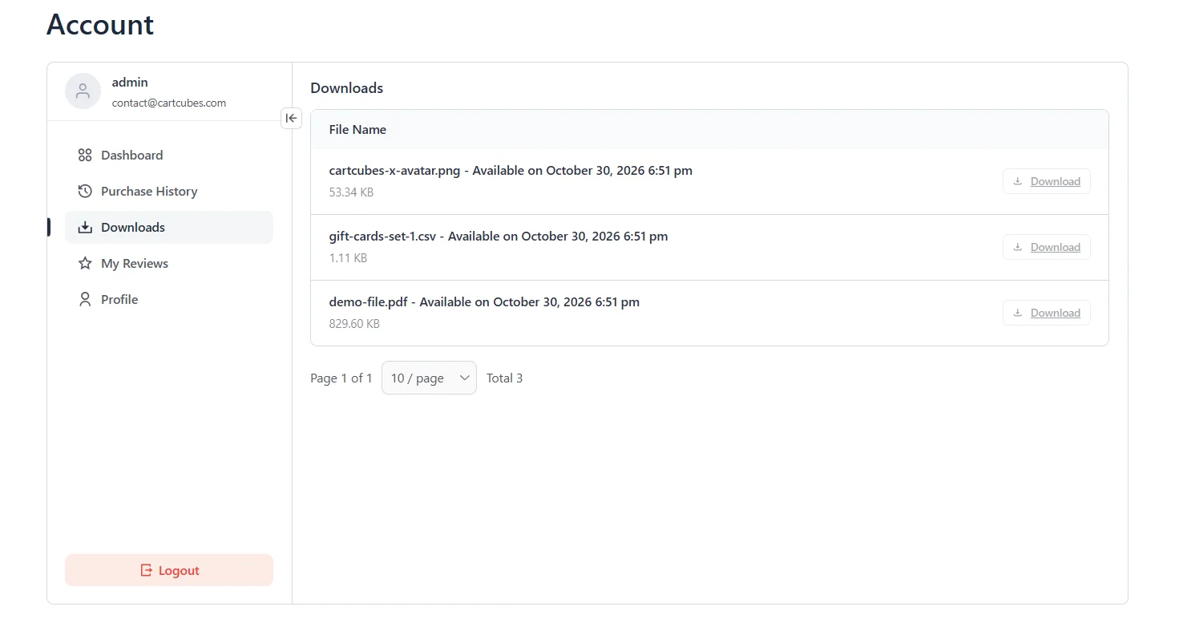The image size is (1179, 627).
Task: Click the Downloads section heading
Action: [x=347, y=88]
